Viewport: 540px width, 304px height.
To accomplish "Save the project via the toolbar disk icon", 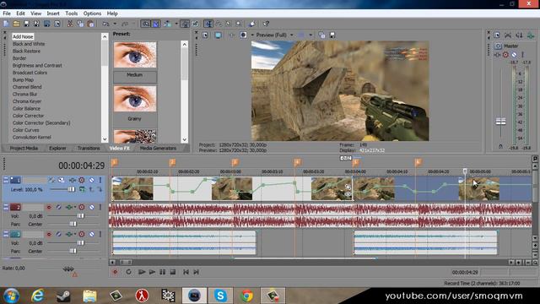I will coord(26,24).
